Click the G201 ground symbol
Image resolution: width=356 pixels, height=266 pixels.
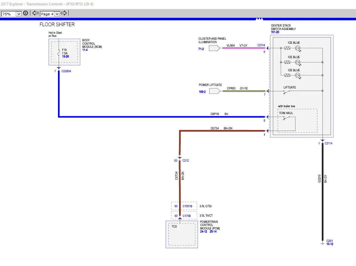click(322, 243)
